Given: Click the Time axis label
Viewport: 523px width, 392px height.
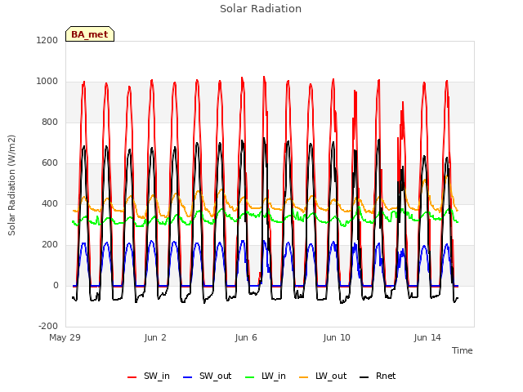Looking at the screenshot, I should click(x=463, y=350).
